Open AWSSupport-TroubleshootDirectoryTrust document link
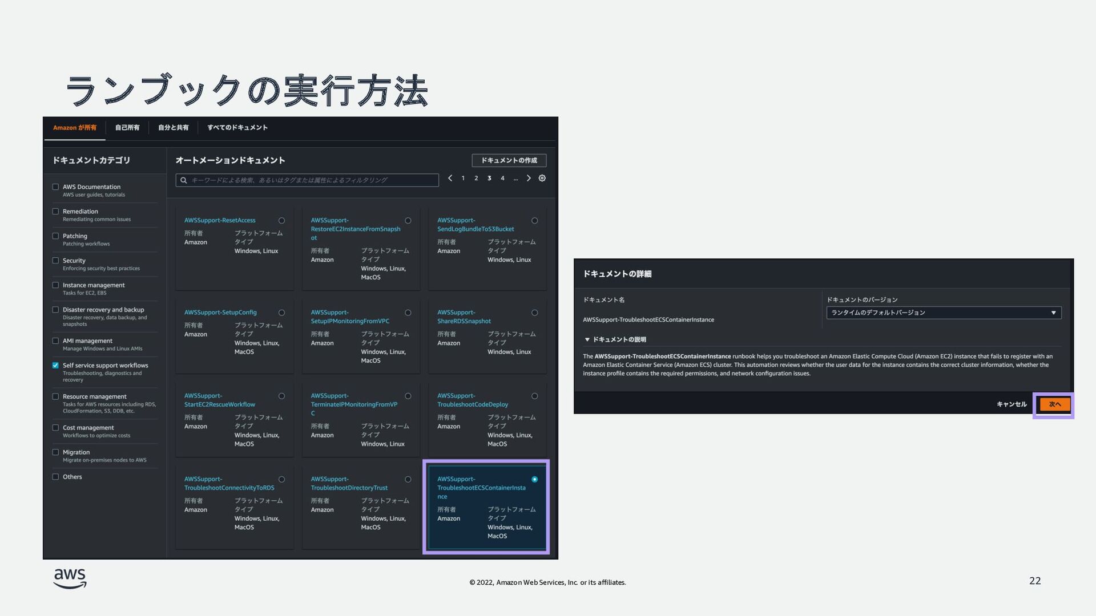1096x616 pixels. [x=349, y=483]
